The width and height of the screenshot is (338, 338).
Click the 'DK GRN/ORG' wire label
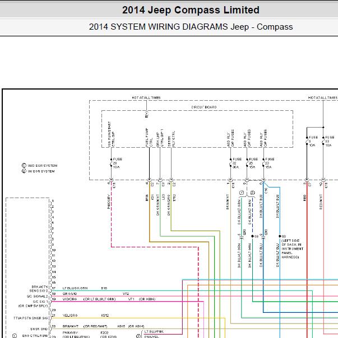(169, 205)
